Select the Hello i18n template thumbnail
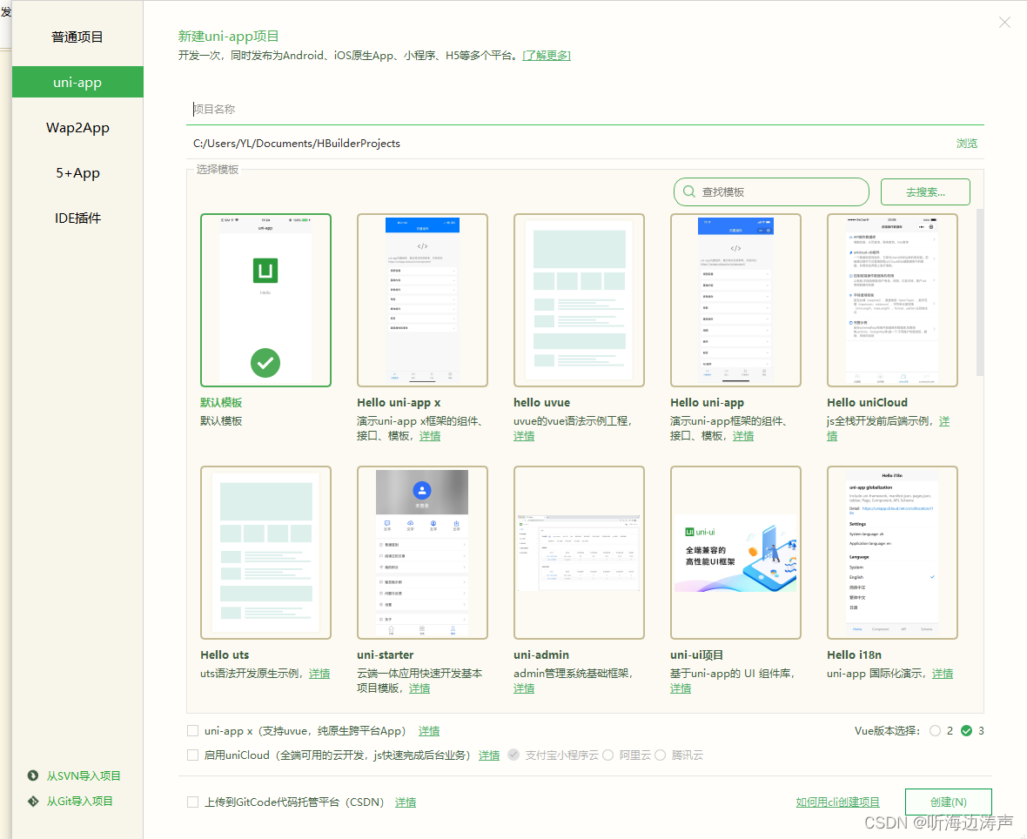This screenshot has width=1027, height=839. click(892, 552)
